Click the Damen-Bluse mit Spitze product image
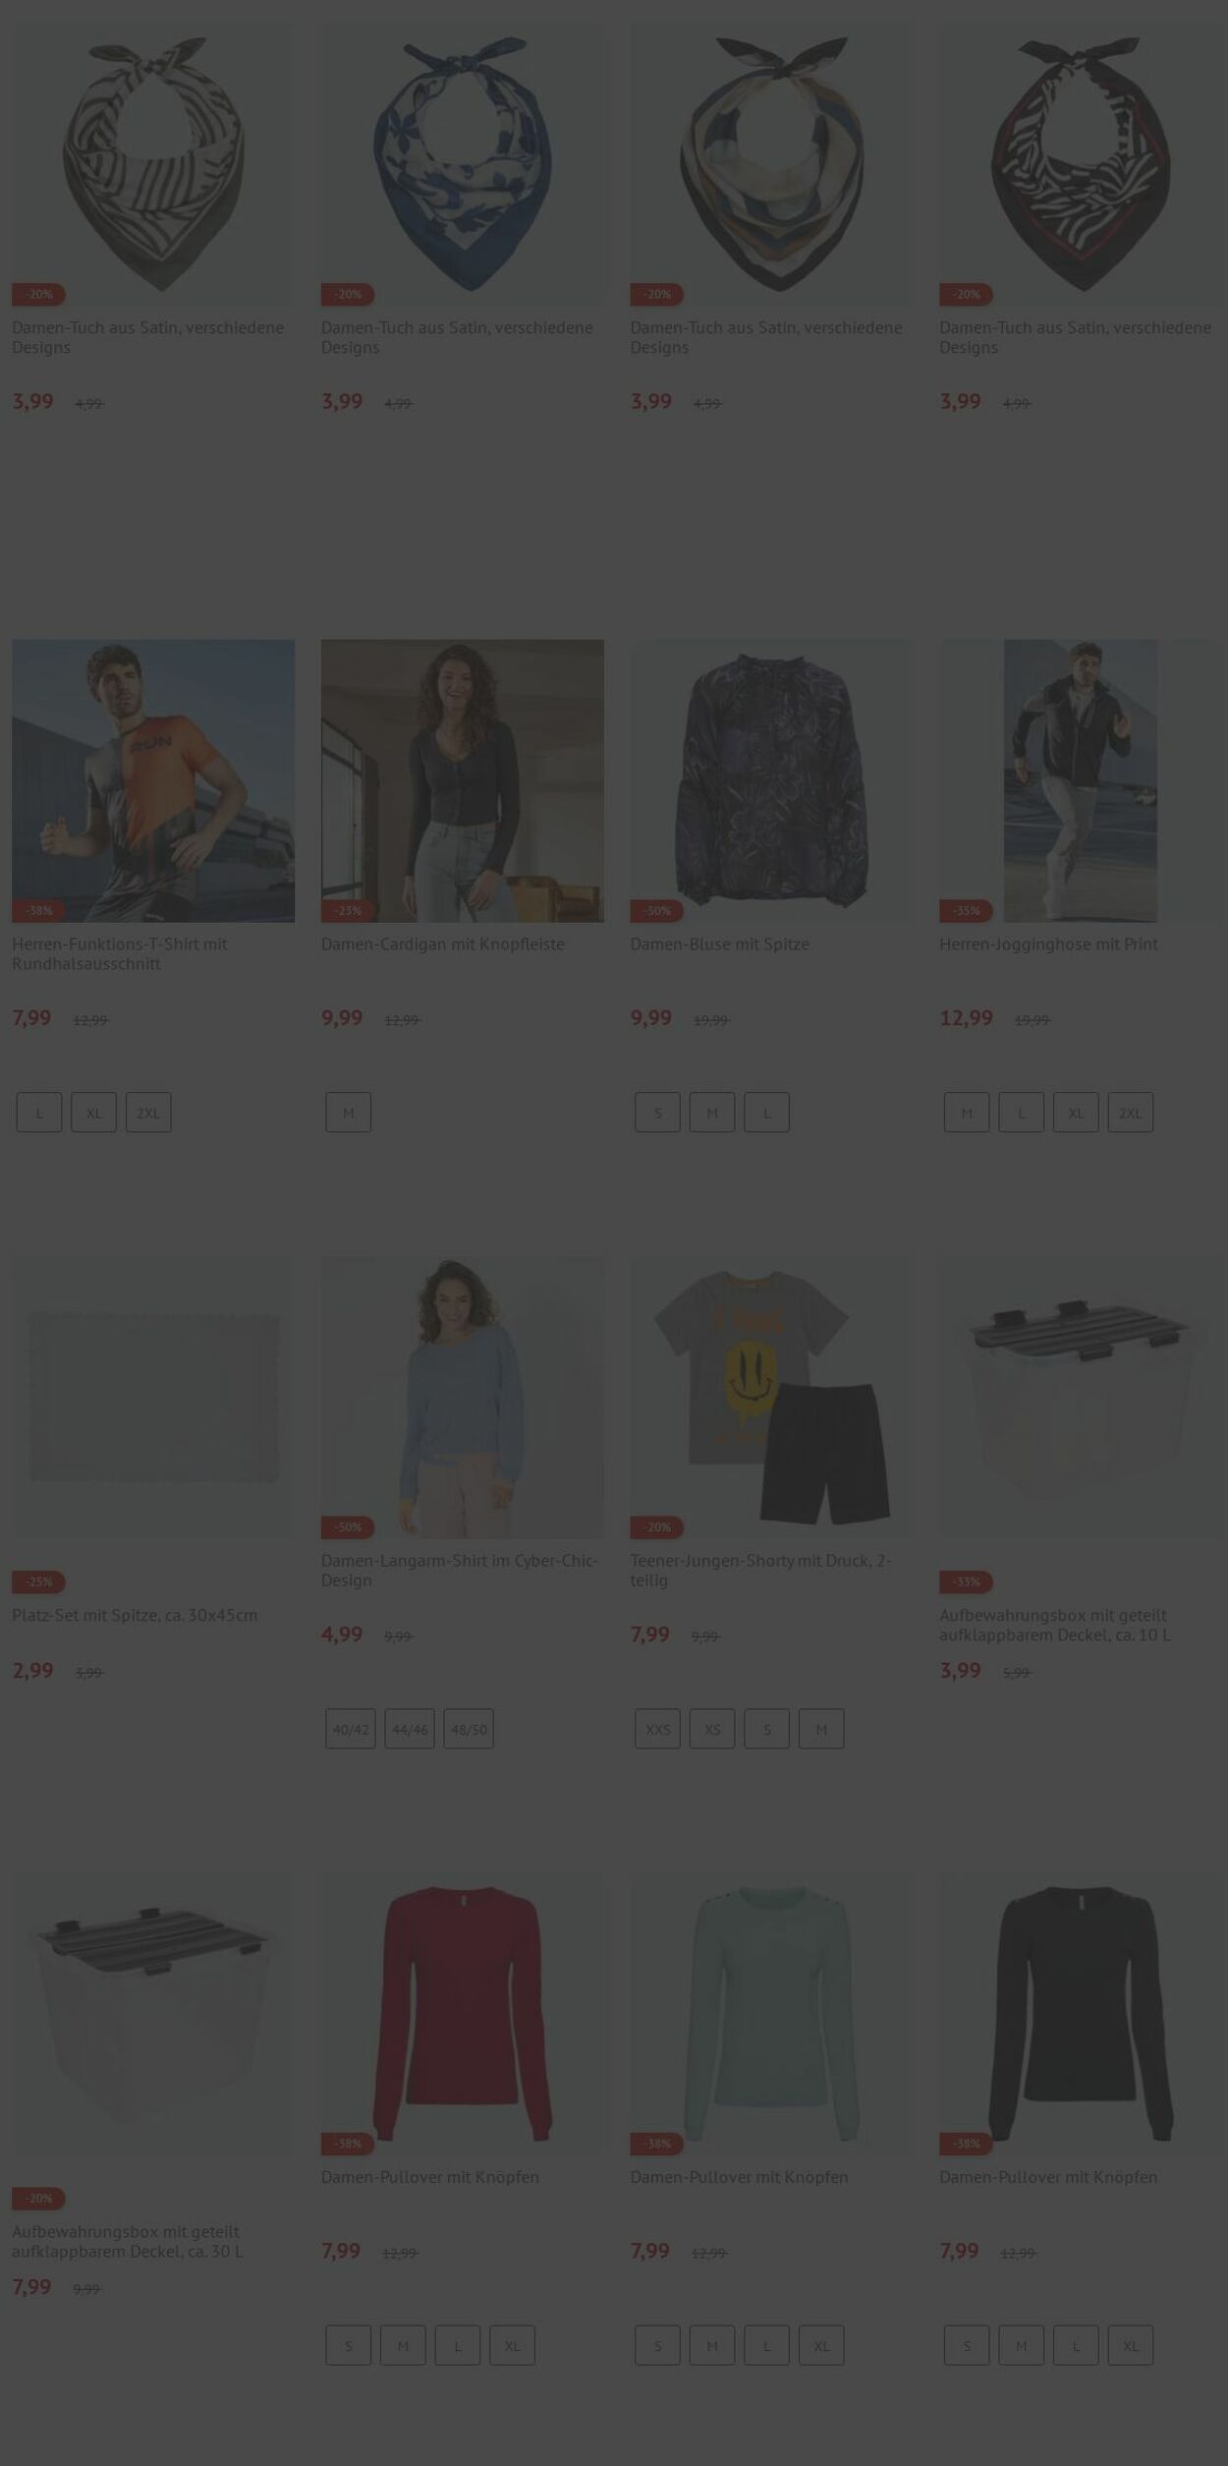This screenshot has height=2466, width=1228. (x=771, y=780)
